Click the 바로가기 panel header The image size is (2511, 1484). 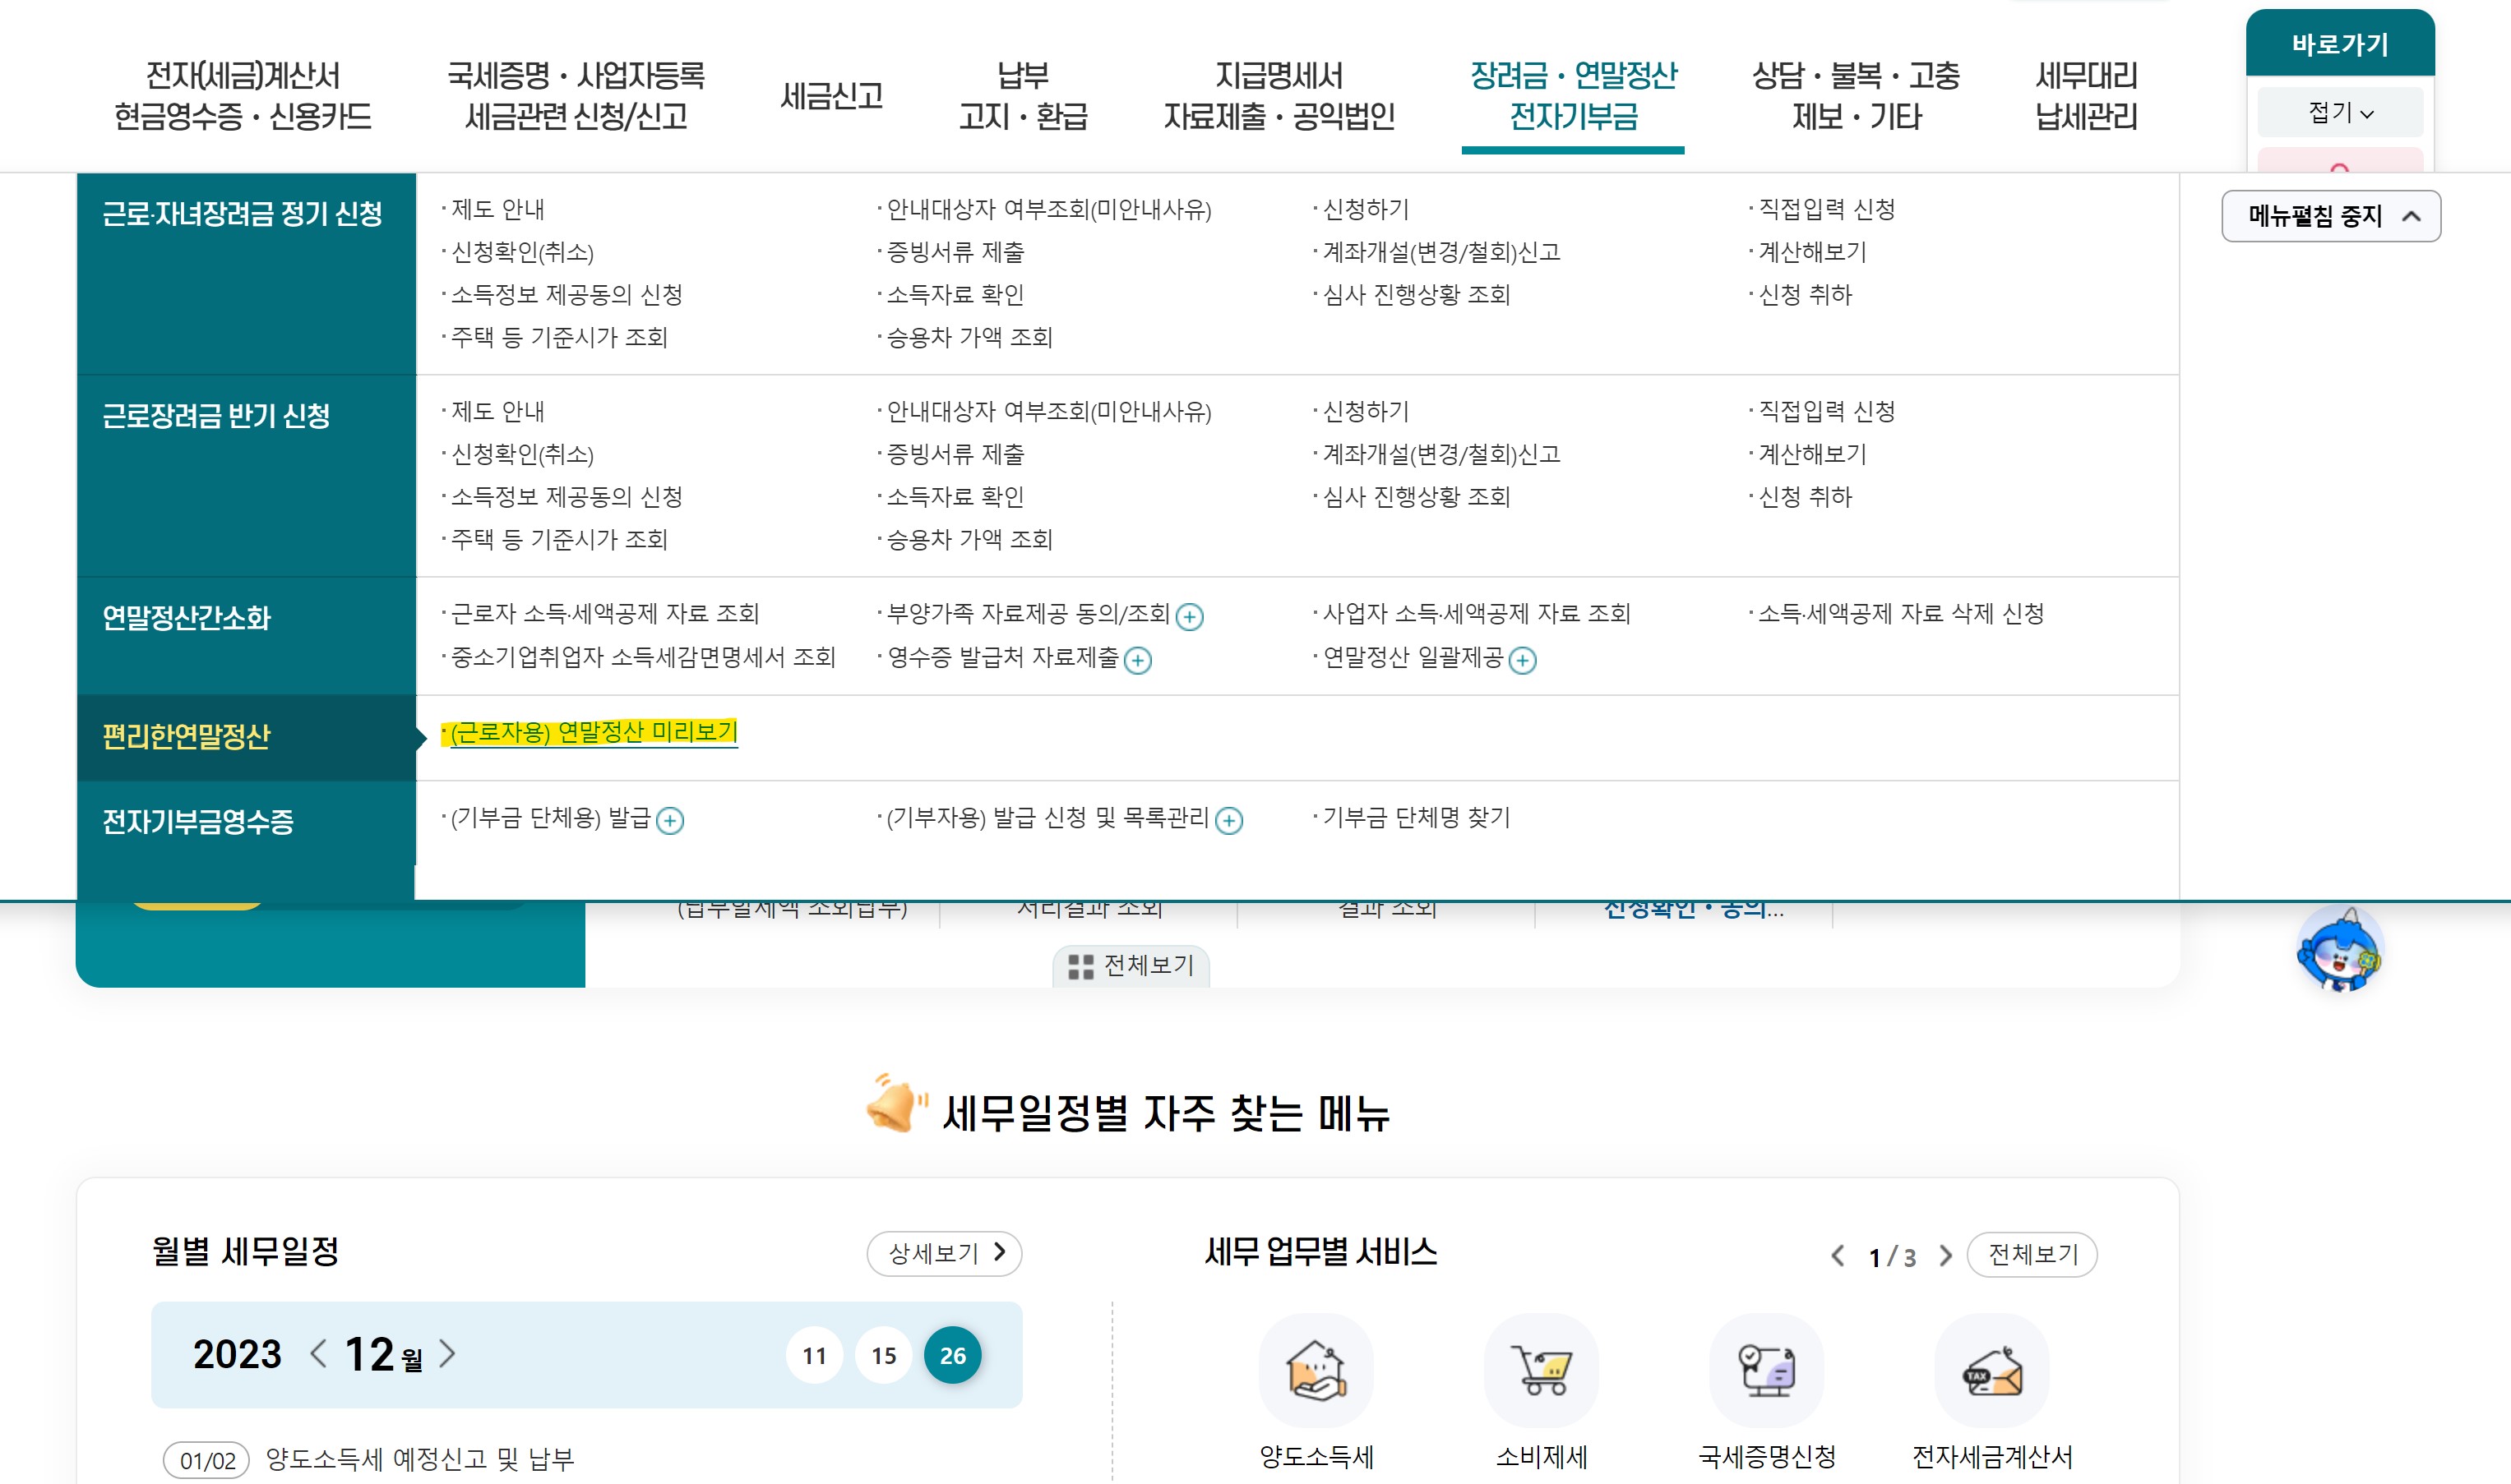pos(2340,44)
